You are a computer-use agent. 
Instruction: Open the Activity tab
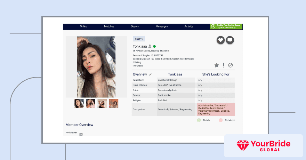[x=189, y=26]
